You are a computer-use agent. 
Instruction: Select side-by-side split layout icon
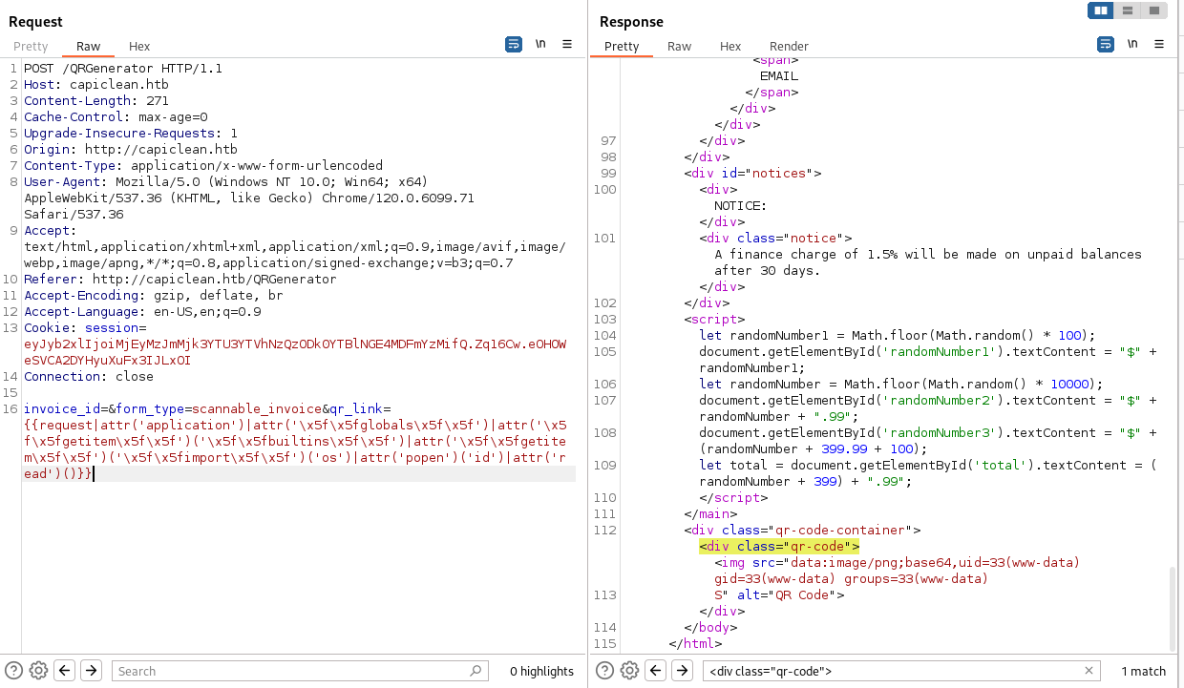pyautogui.click(x=1101, y=10)
